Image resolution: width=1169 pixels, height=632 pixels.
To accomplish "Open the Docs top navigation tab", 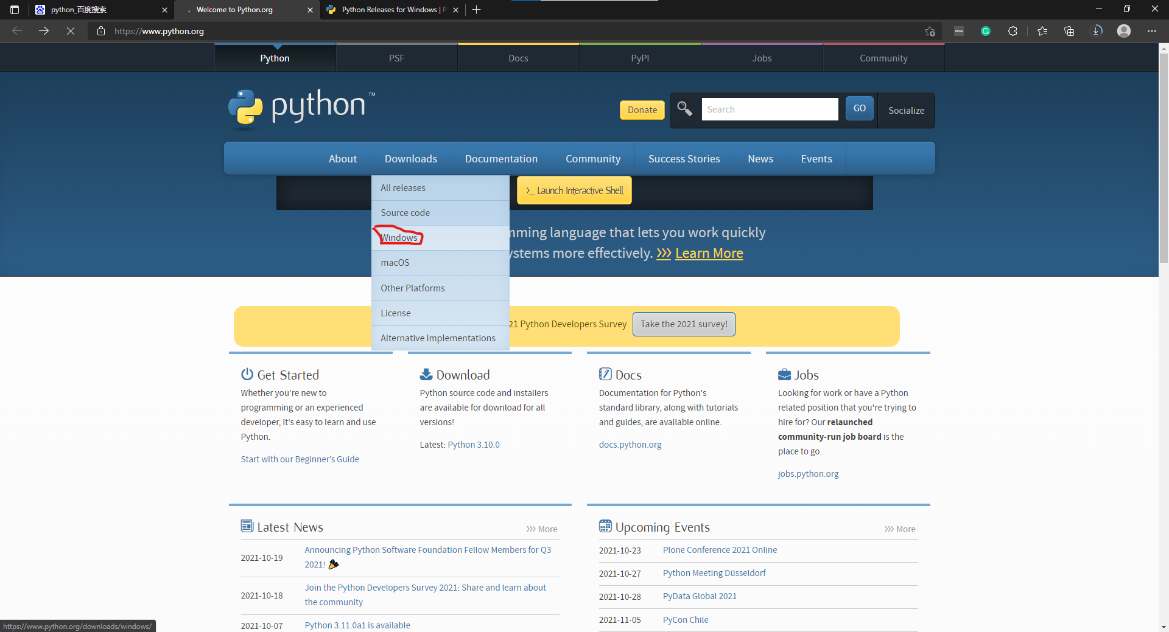I will pos(518,58).
